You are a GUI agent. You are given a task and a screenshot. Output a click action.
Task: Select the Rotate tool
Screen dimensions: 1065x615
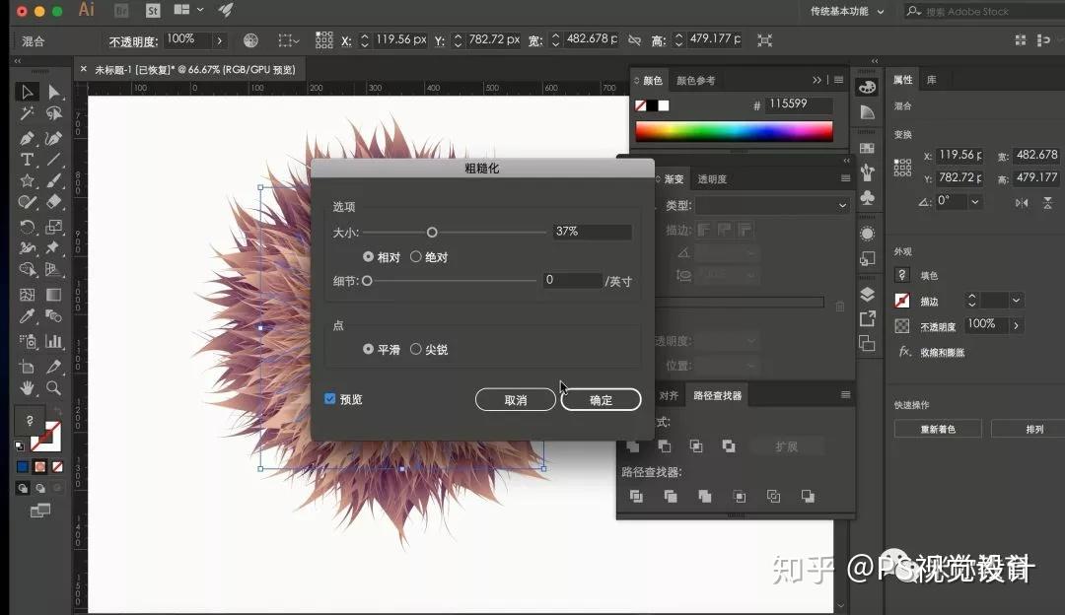tap(27, 227)
